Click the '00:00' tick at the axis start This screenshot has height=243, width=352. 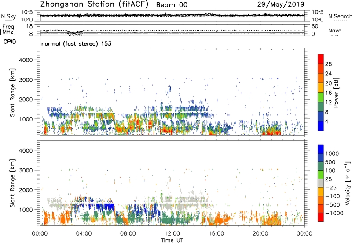tap(40, 234)
